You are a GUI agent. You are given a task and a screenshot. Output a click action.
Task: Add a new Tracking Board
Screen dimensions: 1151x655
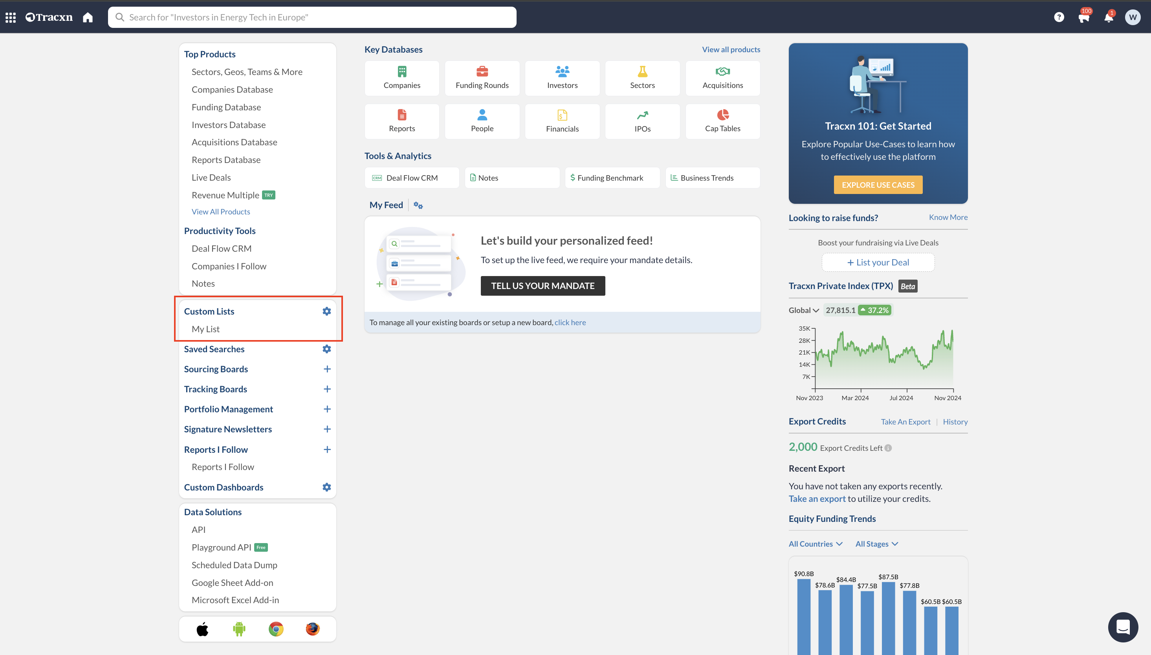click(x=327, y=389)
